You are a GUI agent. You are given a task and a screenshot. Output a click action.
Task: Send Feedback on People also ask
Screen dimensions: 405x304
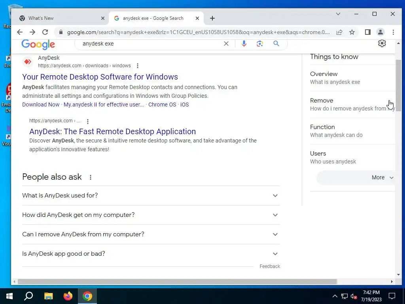click(x=270, y=266)
